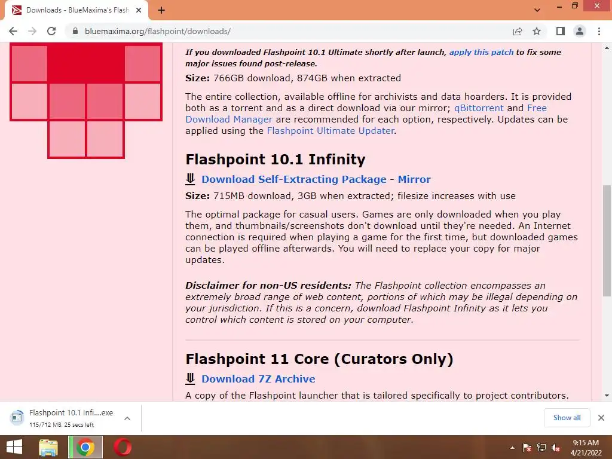The image size is (612, 459).
Task: Open File Explorer from the taskbar
Action: [x=48, y=447]
